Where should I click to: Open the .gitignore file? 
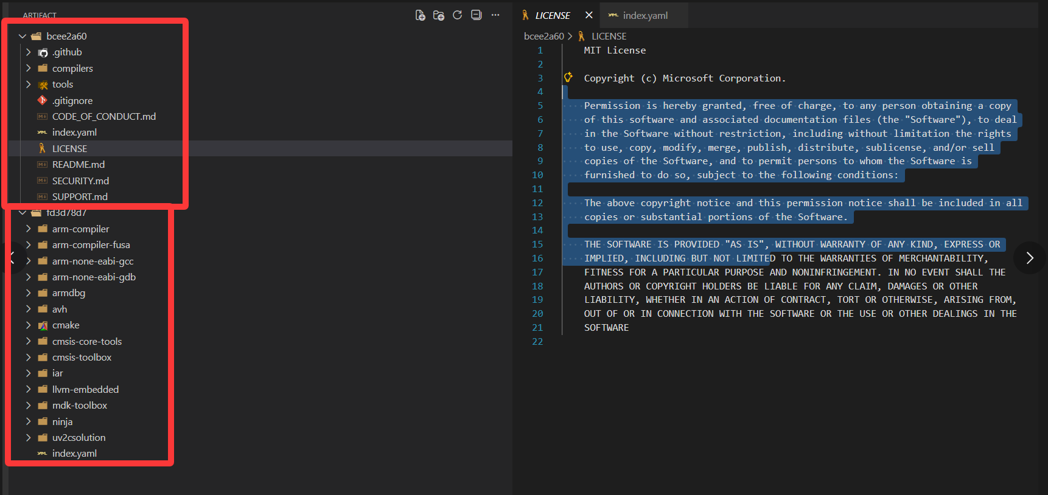coord(72,100)
